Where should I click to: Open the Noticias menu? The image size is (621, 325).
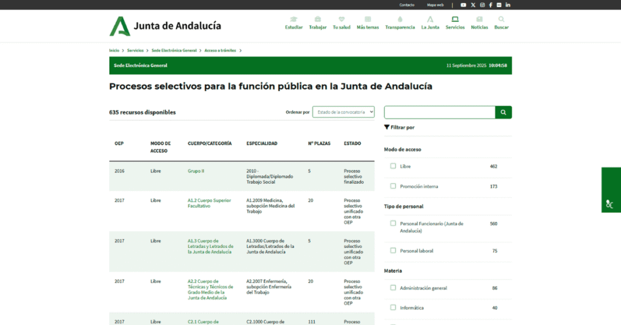[479, 23]
